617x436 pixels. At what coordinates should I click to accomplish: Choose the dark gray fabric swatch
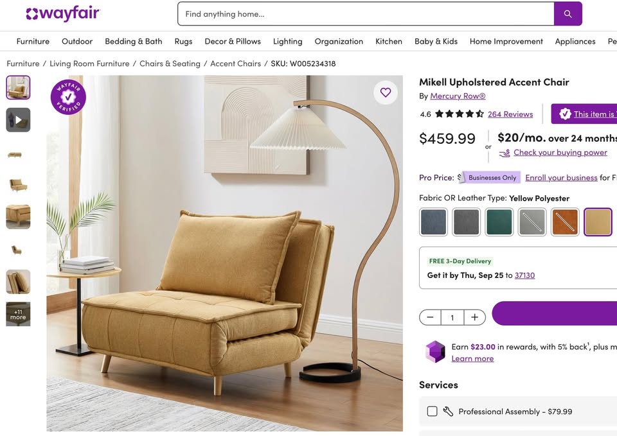467,222
